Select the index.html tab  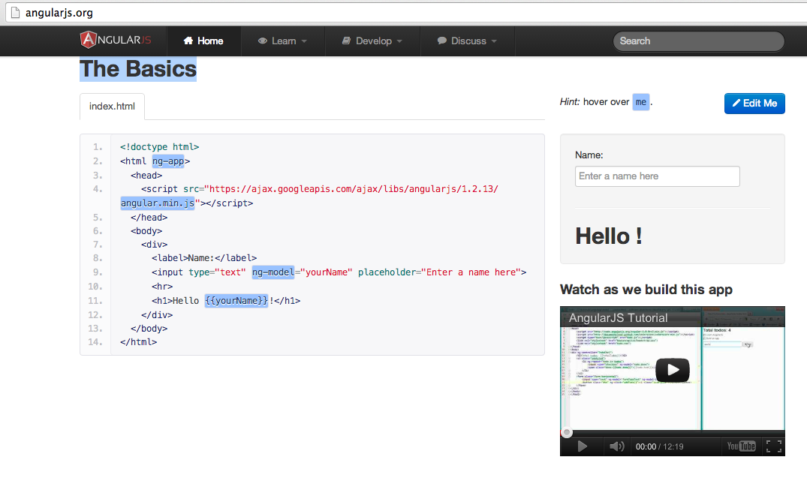tap(112, 106)
